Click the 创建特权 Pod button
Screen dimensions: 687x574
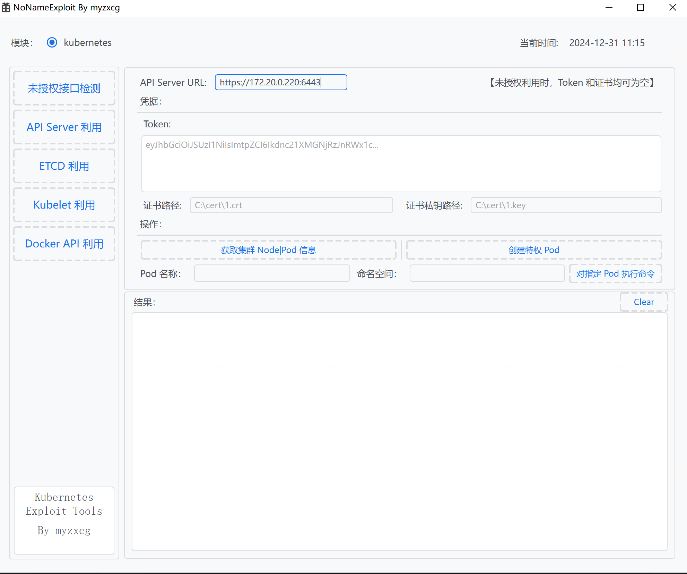click(x=534, y=250)
